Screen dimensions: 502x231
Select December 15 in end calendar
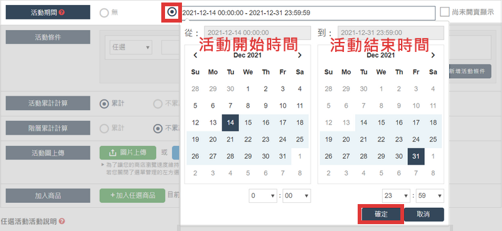pos(381,123)
